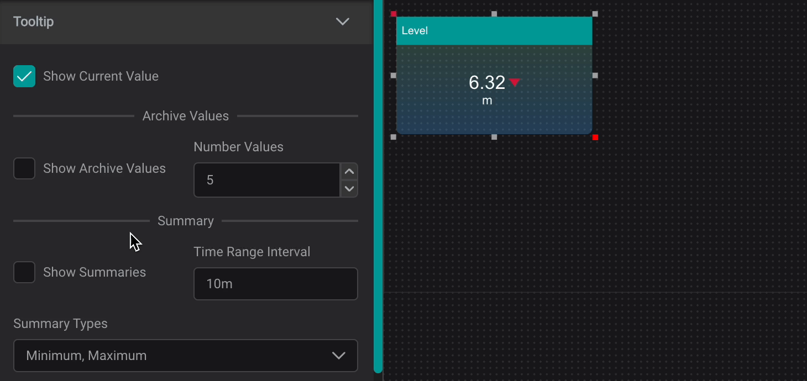Click the 6.32 value on Level widget
This screenshot has width=807, height=381.
pyautogui.click(x=487, y=82)
